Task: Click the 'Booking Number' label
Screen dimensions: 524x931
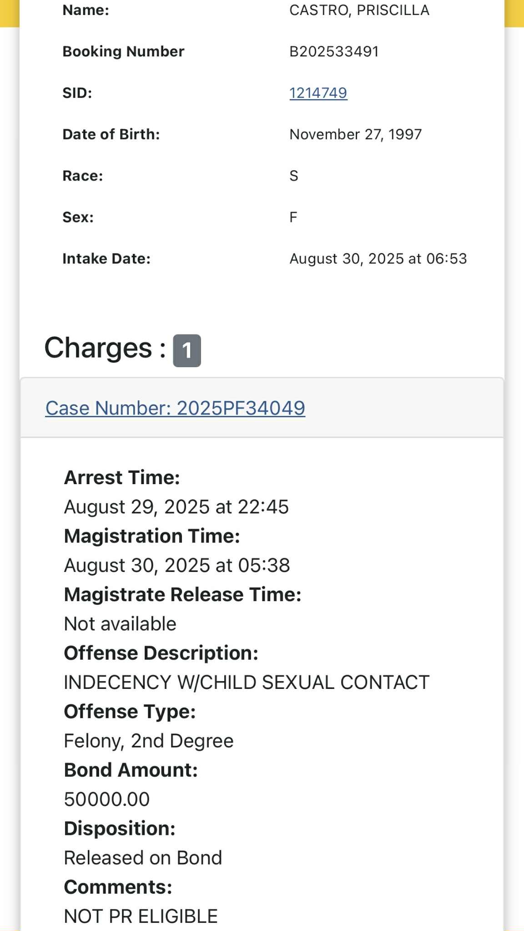Action: click(123, 51)
